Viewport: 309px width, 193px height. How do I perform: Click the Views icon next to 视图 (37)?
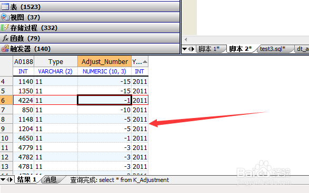click(x=5, y=17)
